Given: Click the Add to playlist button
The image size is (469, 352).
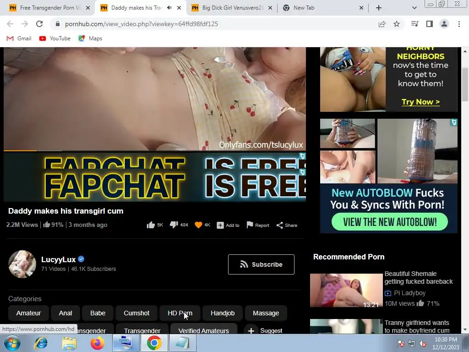Looking at the screenshot, I should click(x=228, y=225).
